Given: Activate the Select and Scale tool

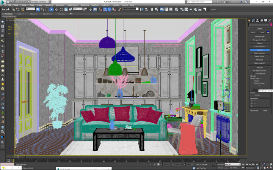Looking at the screenshot, I should coord(66,9).
